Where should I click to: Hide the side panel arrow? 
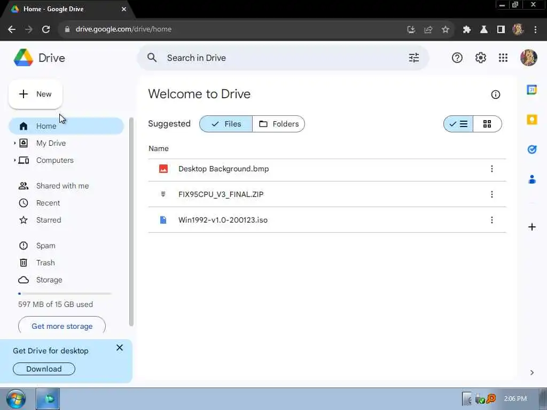pyautogui.click(x=532, y=373)
